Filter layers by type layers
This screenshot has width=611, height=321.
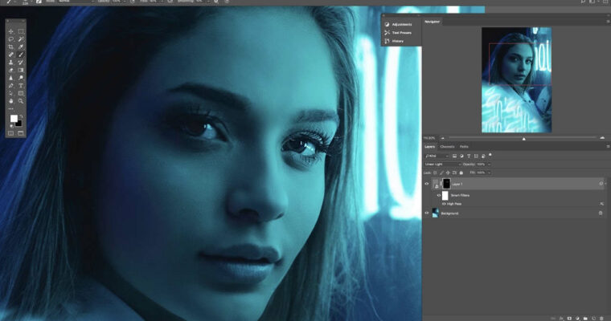(x=469, y=156)
